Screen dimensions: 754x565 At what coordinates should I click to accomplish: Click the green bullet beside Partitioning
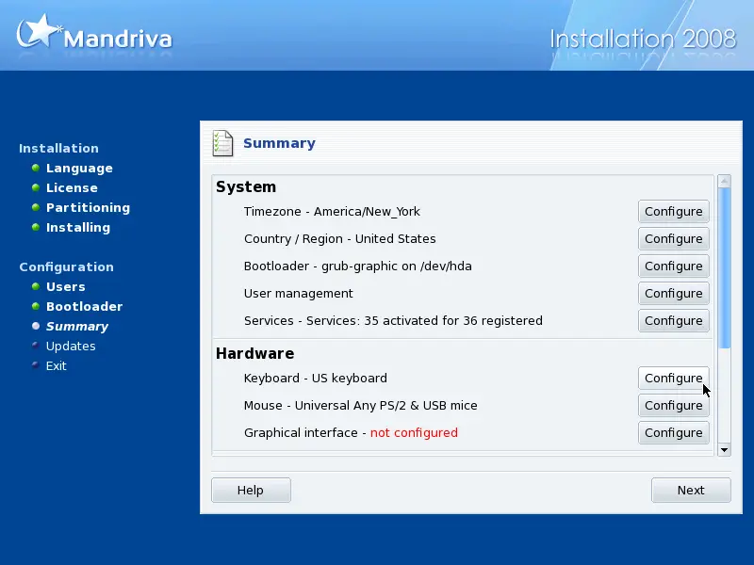36,207
